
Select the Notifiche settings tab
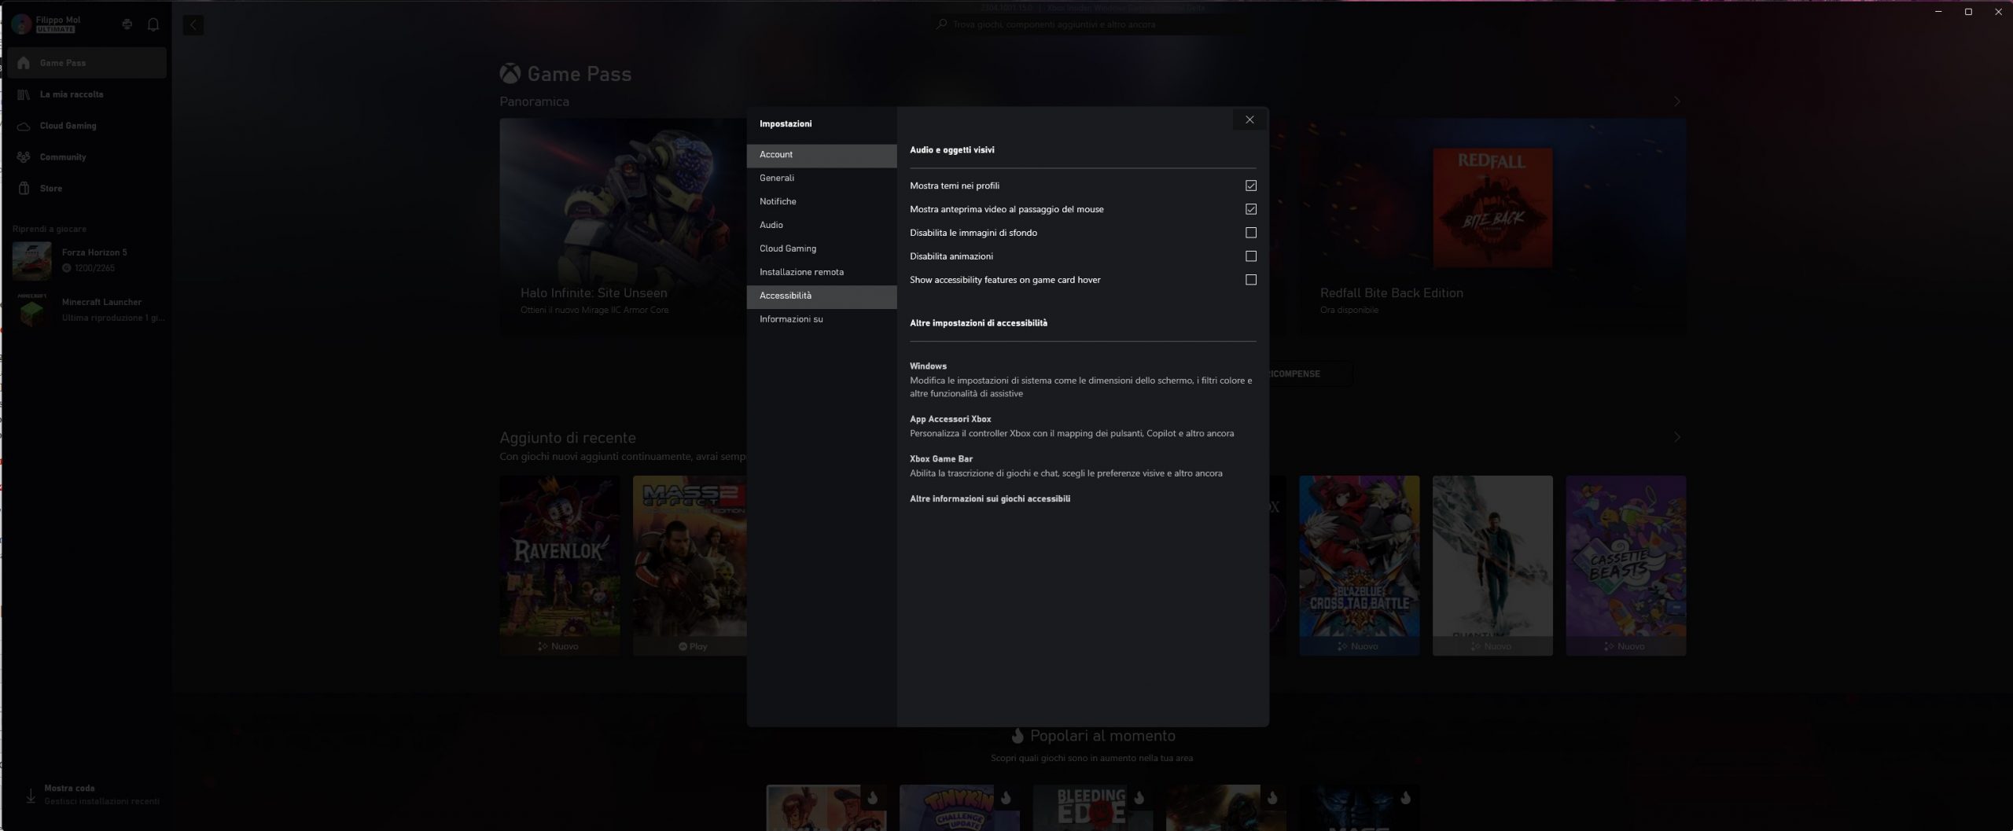point(822,202)
